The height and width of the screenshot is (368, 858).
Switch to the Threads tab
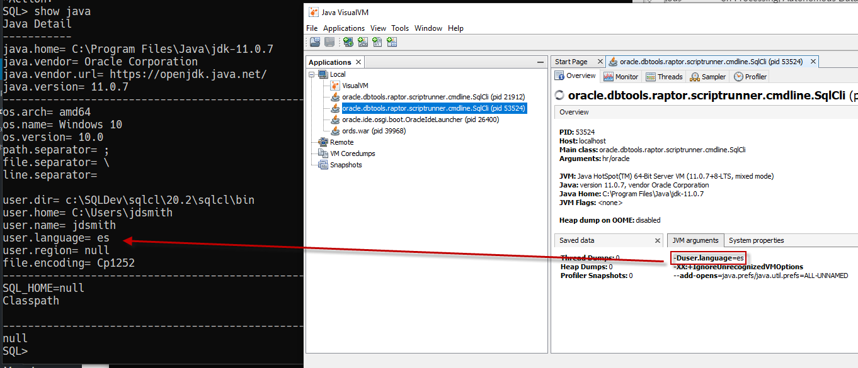pos(664,77)
